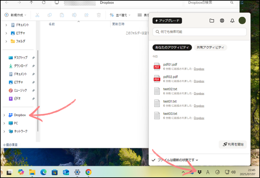Screen dimensions: 260x178
Task: Open pinned ダウンロード in quick access
Action: pos(18,66)
